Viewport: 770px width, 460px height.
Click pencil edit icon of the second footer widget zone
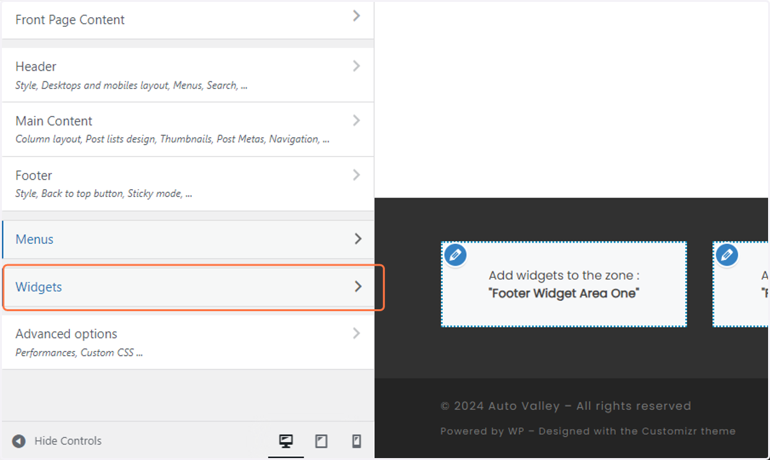(727, 255)
